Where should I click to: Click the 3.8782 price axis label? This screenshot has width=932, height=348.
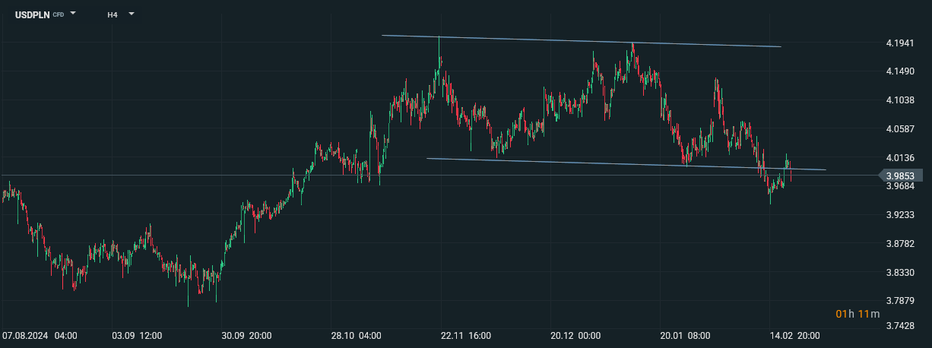[899, 244]
